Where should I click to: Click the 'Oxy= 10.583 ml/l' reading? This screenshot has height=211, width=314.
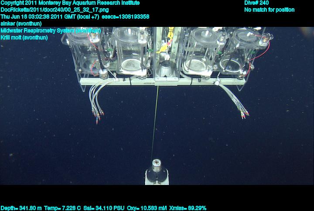click(147, 208)
